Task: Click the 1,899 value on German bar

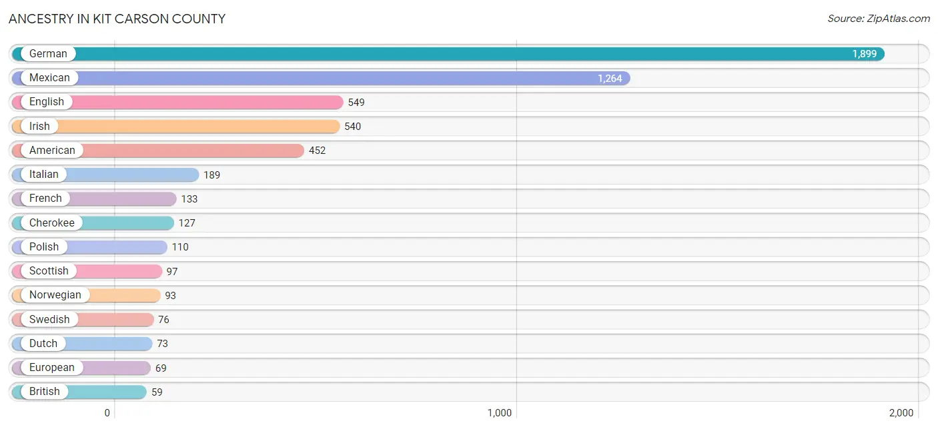Action: click(865, 54)
